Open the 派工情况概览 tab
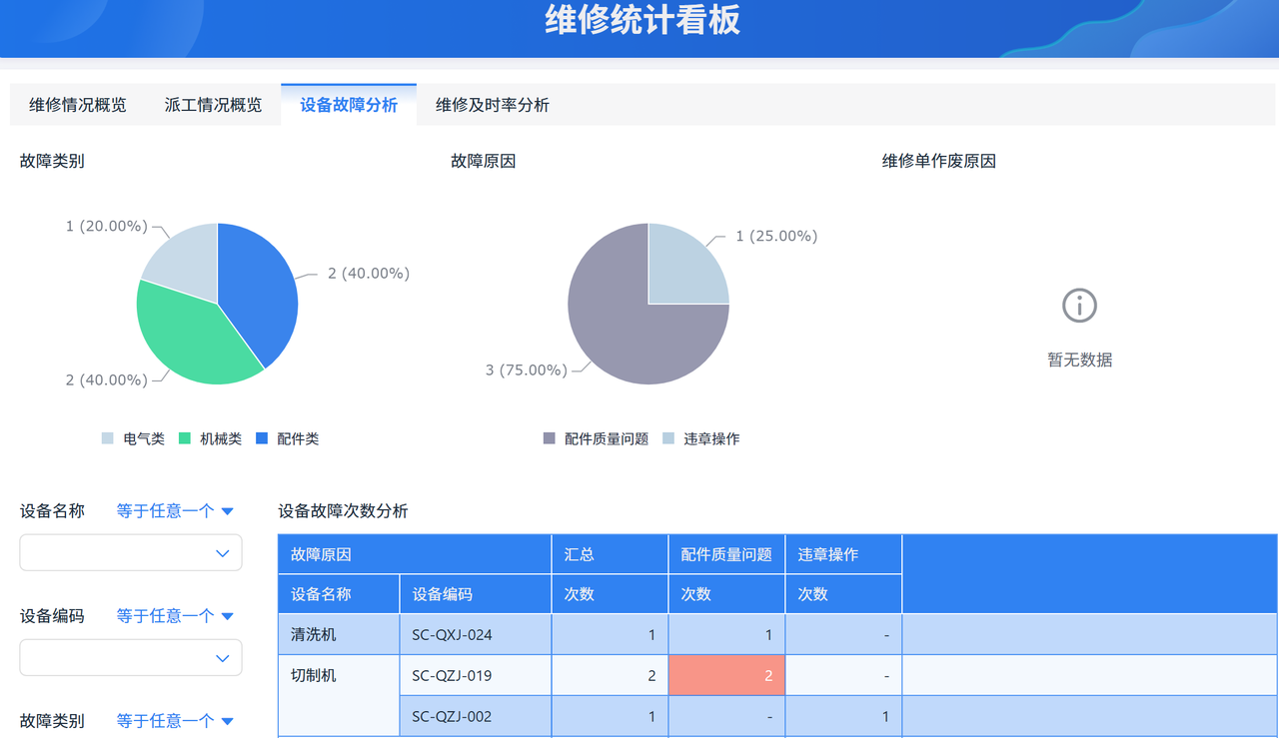The width and height of the screenshot is (1279, 738). tap(213, 105)
